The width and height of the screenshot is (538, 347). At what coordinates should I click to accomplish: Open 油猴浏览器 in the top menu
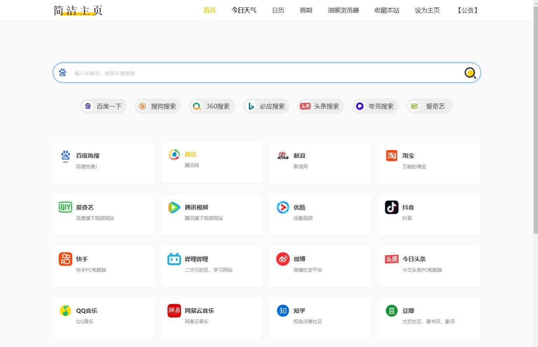coord(343,10)
